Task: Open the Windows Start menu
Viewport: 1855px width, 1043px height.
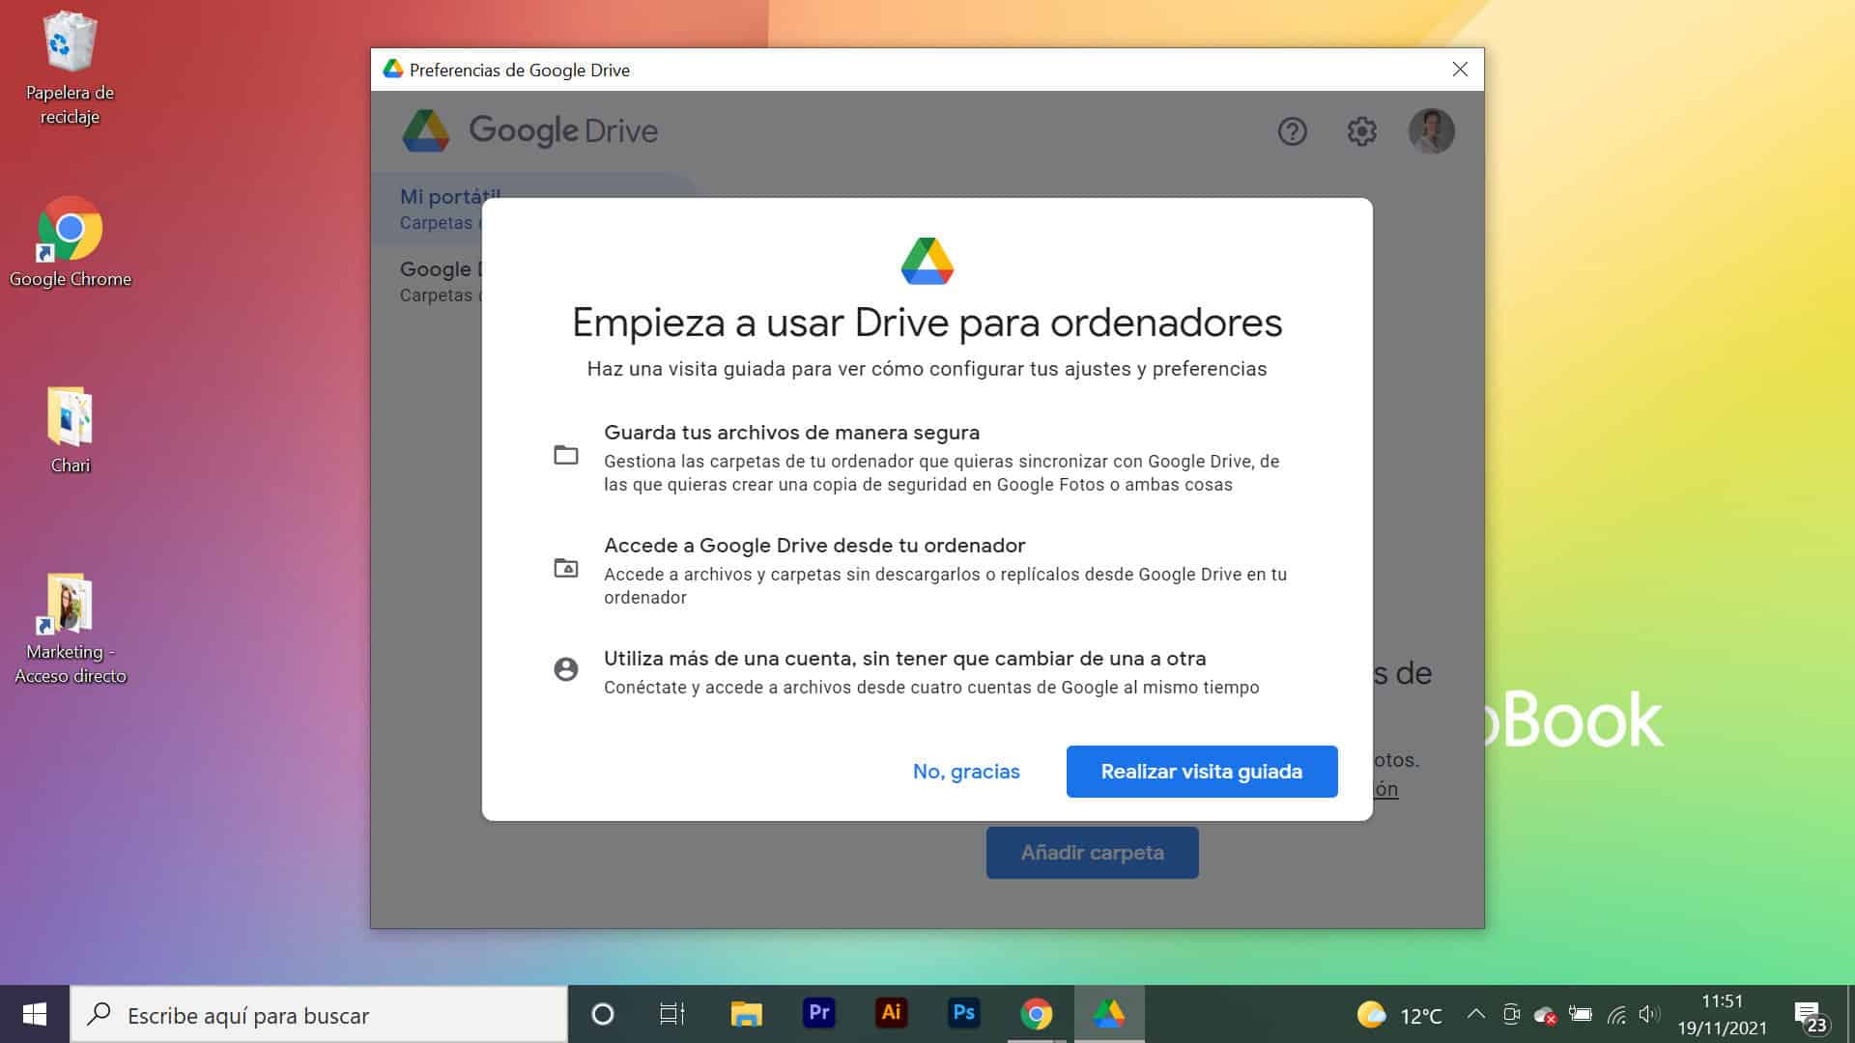Action: (x=35, y=1014)
